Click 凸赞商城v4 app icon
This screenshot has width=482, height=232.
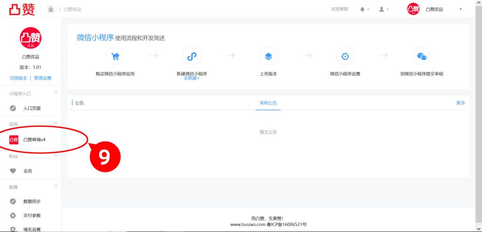[x=14, y=139]
